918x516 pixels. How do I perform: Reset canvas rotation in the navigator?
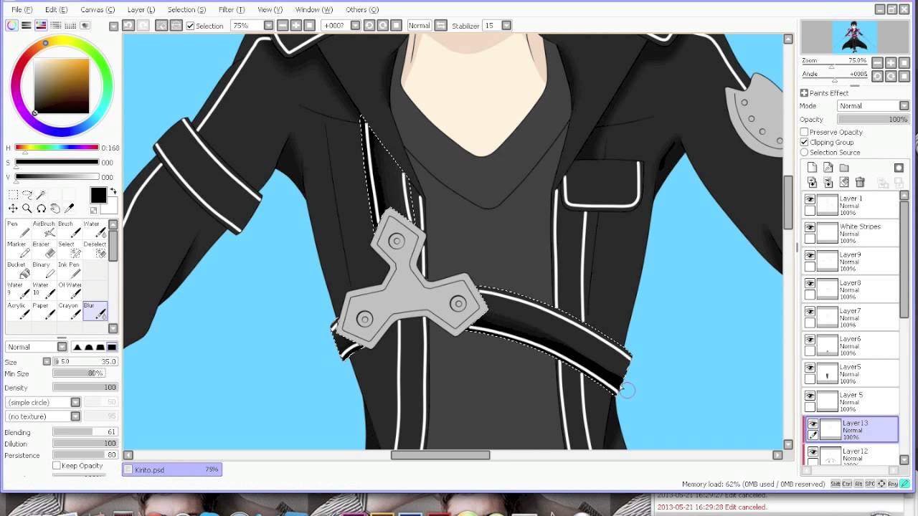903,76
